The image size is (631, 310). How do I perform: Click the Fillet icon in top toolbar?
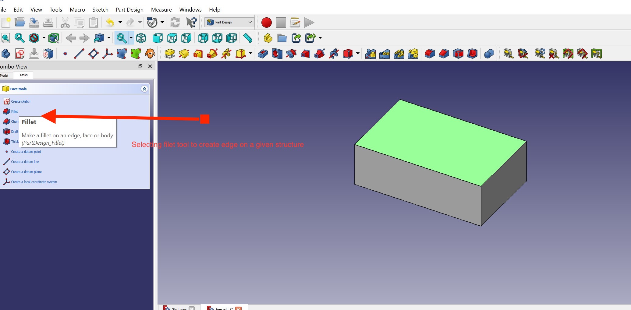click(x=430, y=54)
